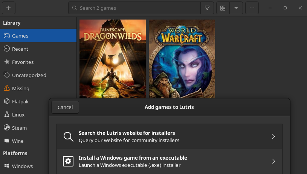Click the tag icon beside Uncategorized

point(7,75)
